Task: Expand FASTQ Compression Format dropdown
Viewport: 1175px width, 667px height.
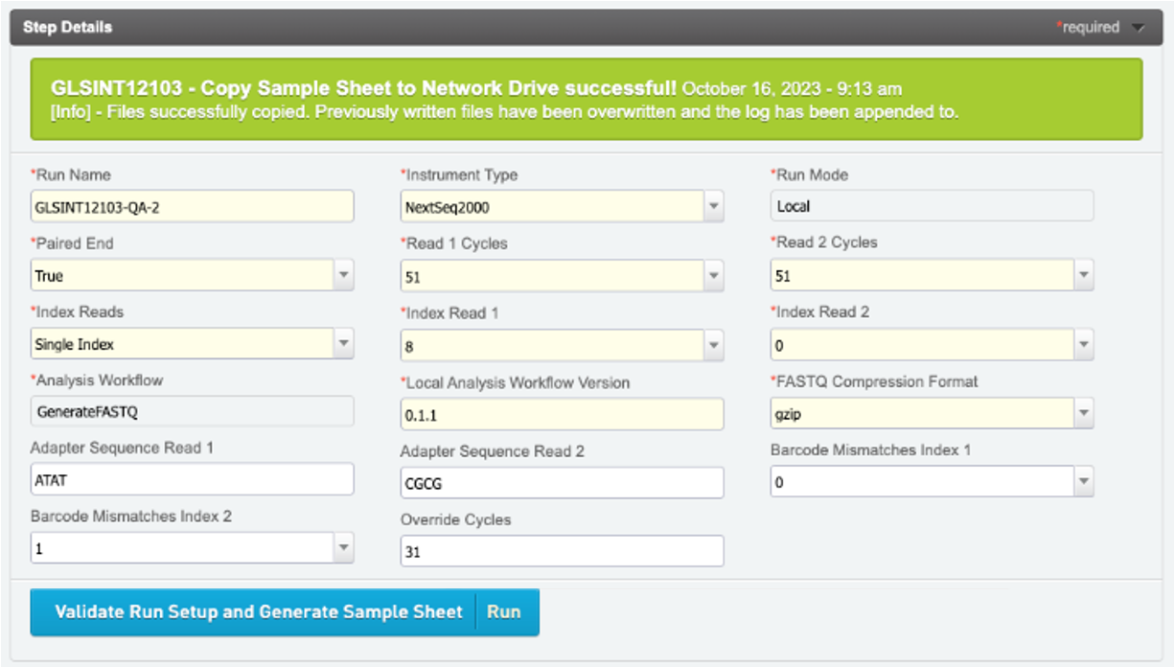Action: [1083, 413]
